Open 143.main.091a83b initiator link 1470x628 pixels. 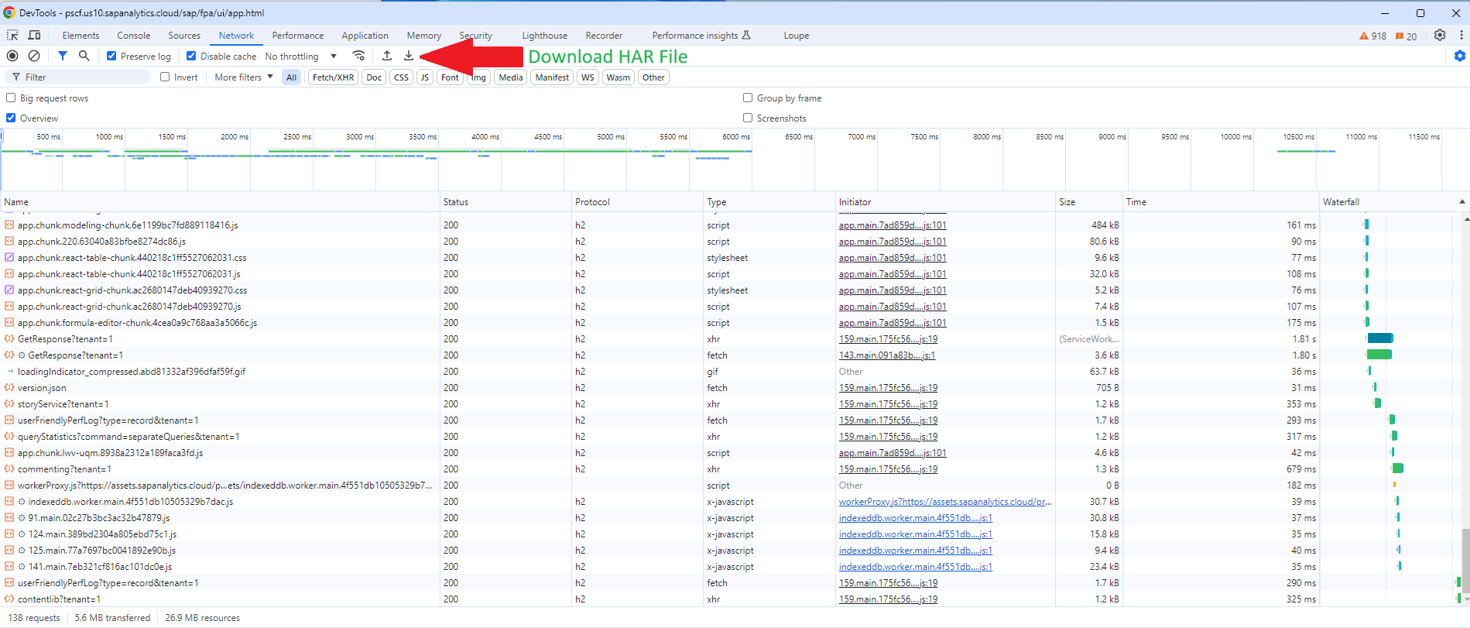887,355
